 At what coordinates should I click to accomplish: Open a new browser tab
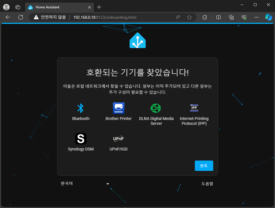click(99, 7)
